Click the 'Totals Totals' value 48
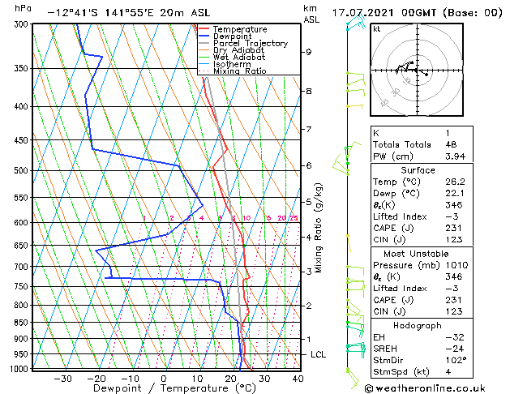Screen dimensions: 510x394 point(451,144)
